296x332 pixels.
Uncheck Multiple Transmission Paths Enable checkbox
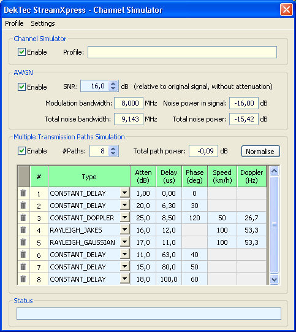(21, 151)
